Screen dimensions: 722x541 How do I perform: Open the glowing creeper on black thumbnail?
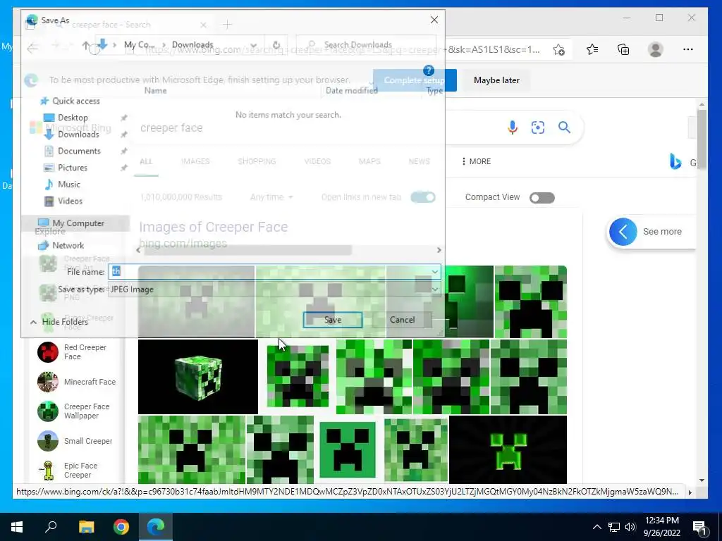coord(508,449)
